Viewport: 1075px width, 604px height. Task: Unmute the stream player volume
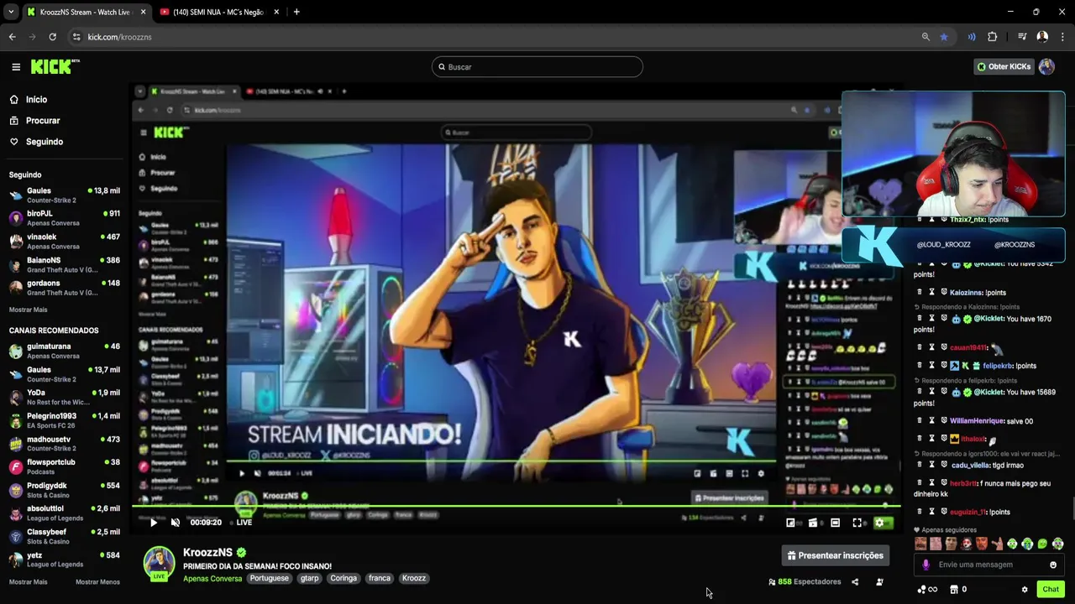(x=175, y=523)
